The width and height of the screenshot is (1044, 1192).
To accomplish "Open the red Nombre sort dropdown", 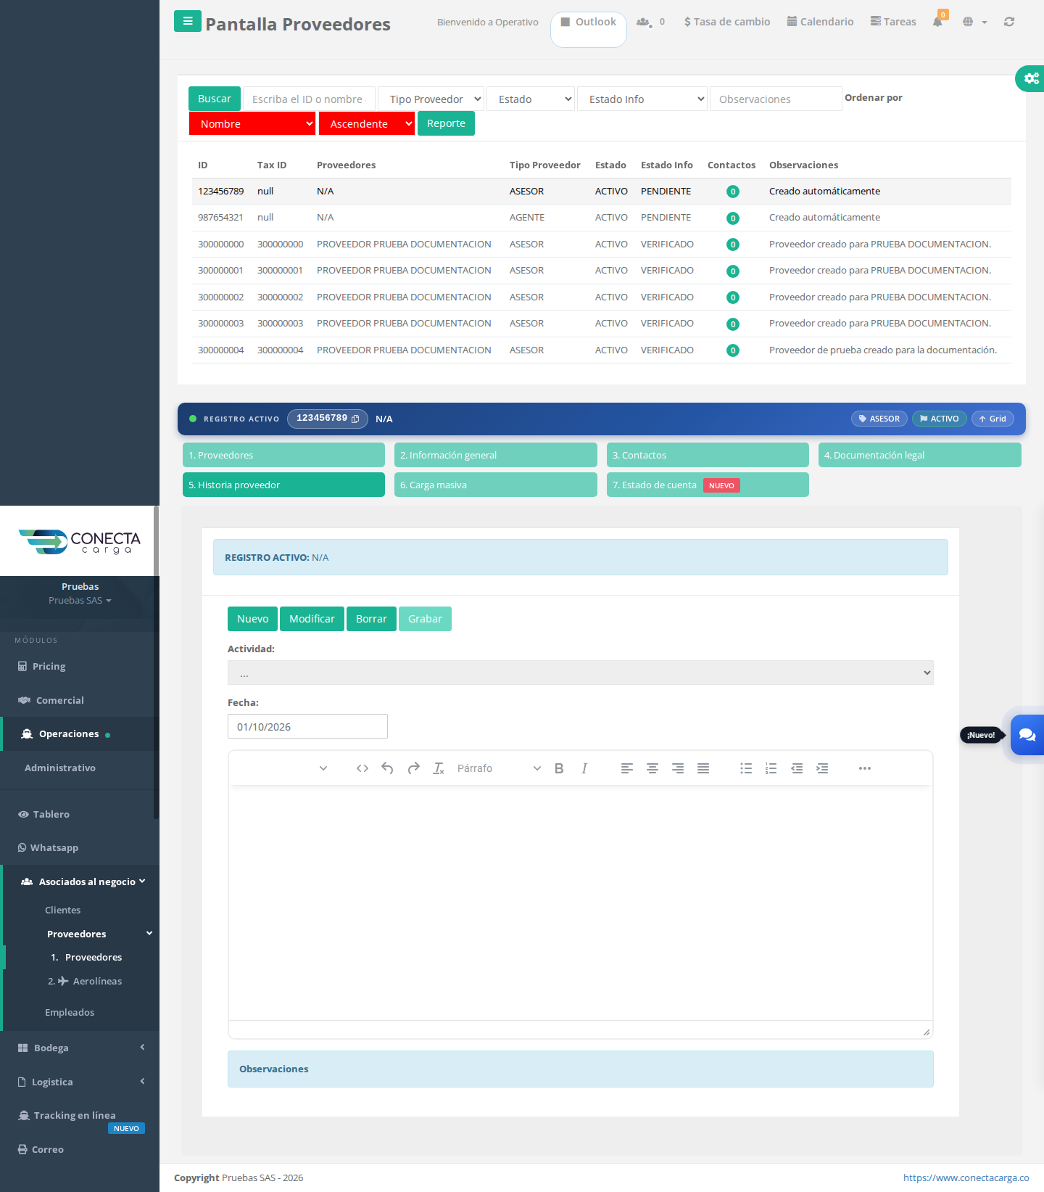I will (x=252, y=123).
